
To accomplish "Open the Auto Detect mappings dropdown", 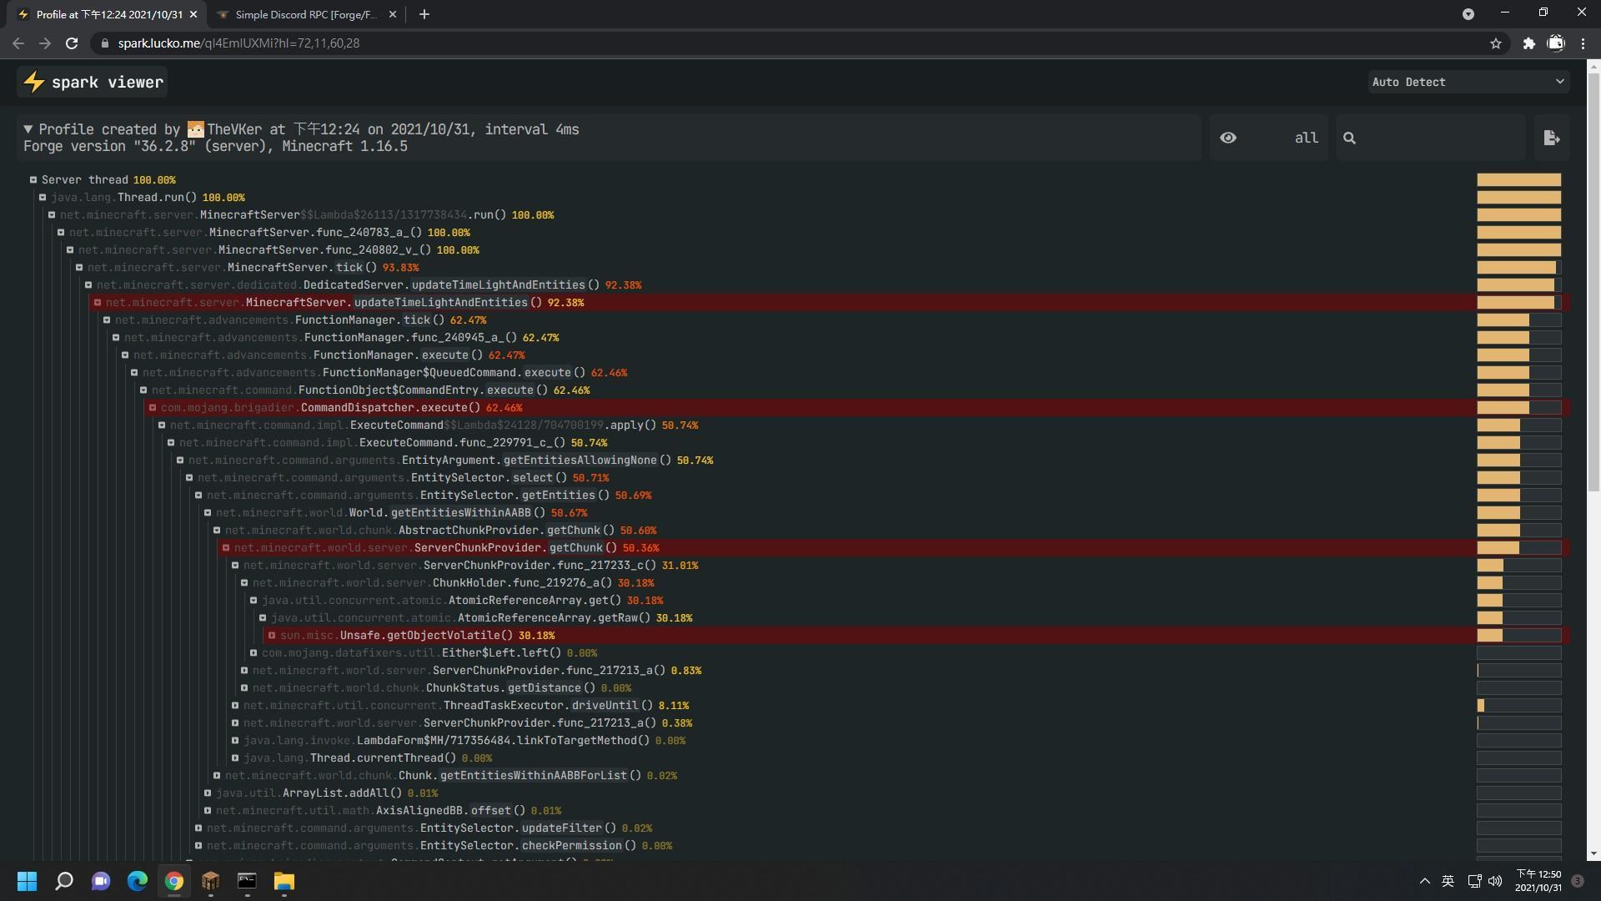I will [1468, 82].
